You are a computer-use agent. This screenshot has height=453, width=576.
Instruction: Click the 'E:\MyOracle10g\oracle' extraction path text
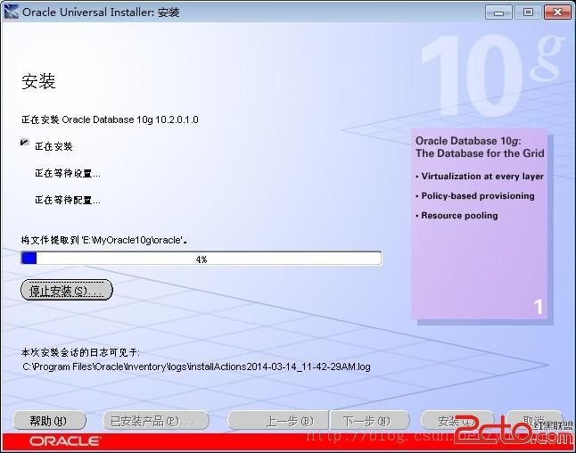coord(132,240)
